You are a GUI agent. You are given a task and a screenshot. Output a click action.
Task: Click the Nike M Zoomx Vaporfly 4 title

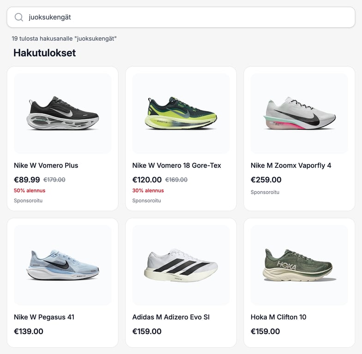291,165
